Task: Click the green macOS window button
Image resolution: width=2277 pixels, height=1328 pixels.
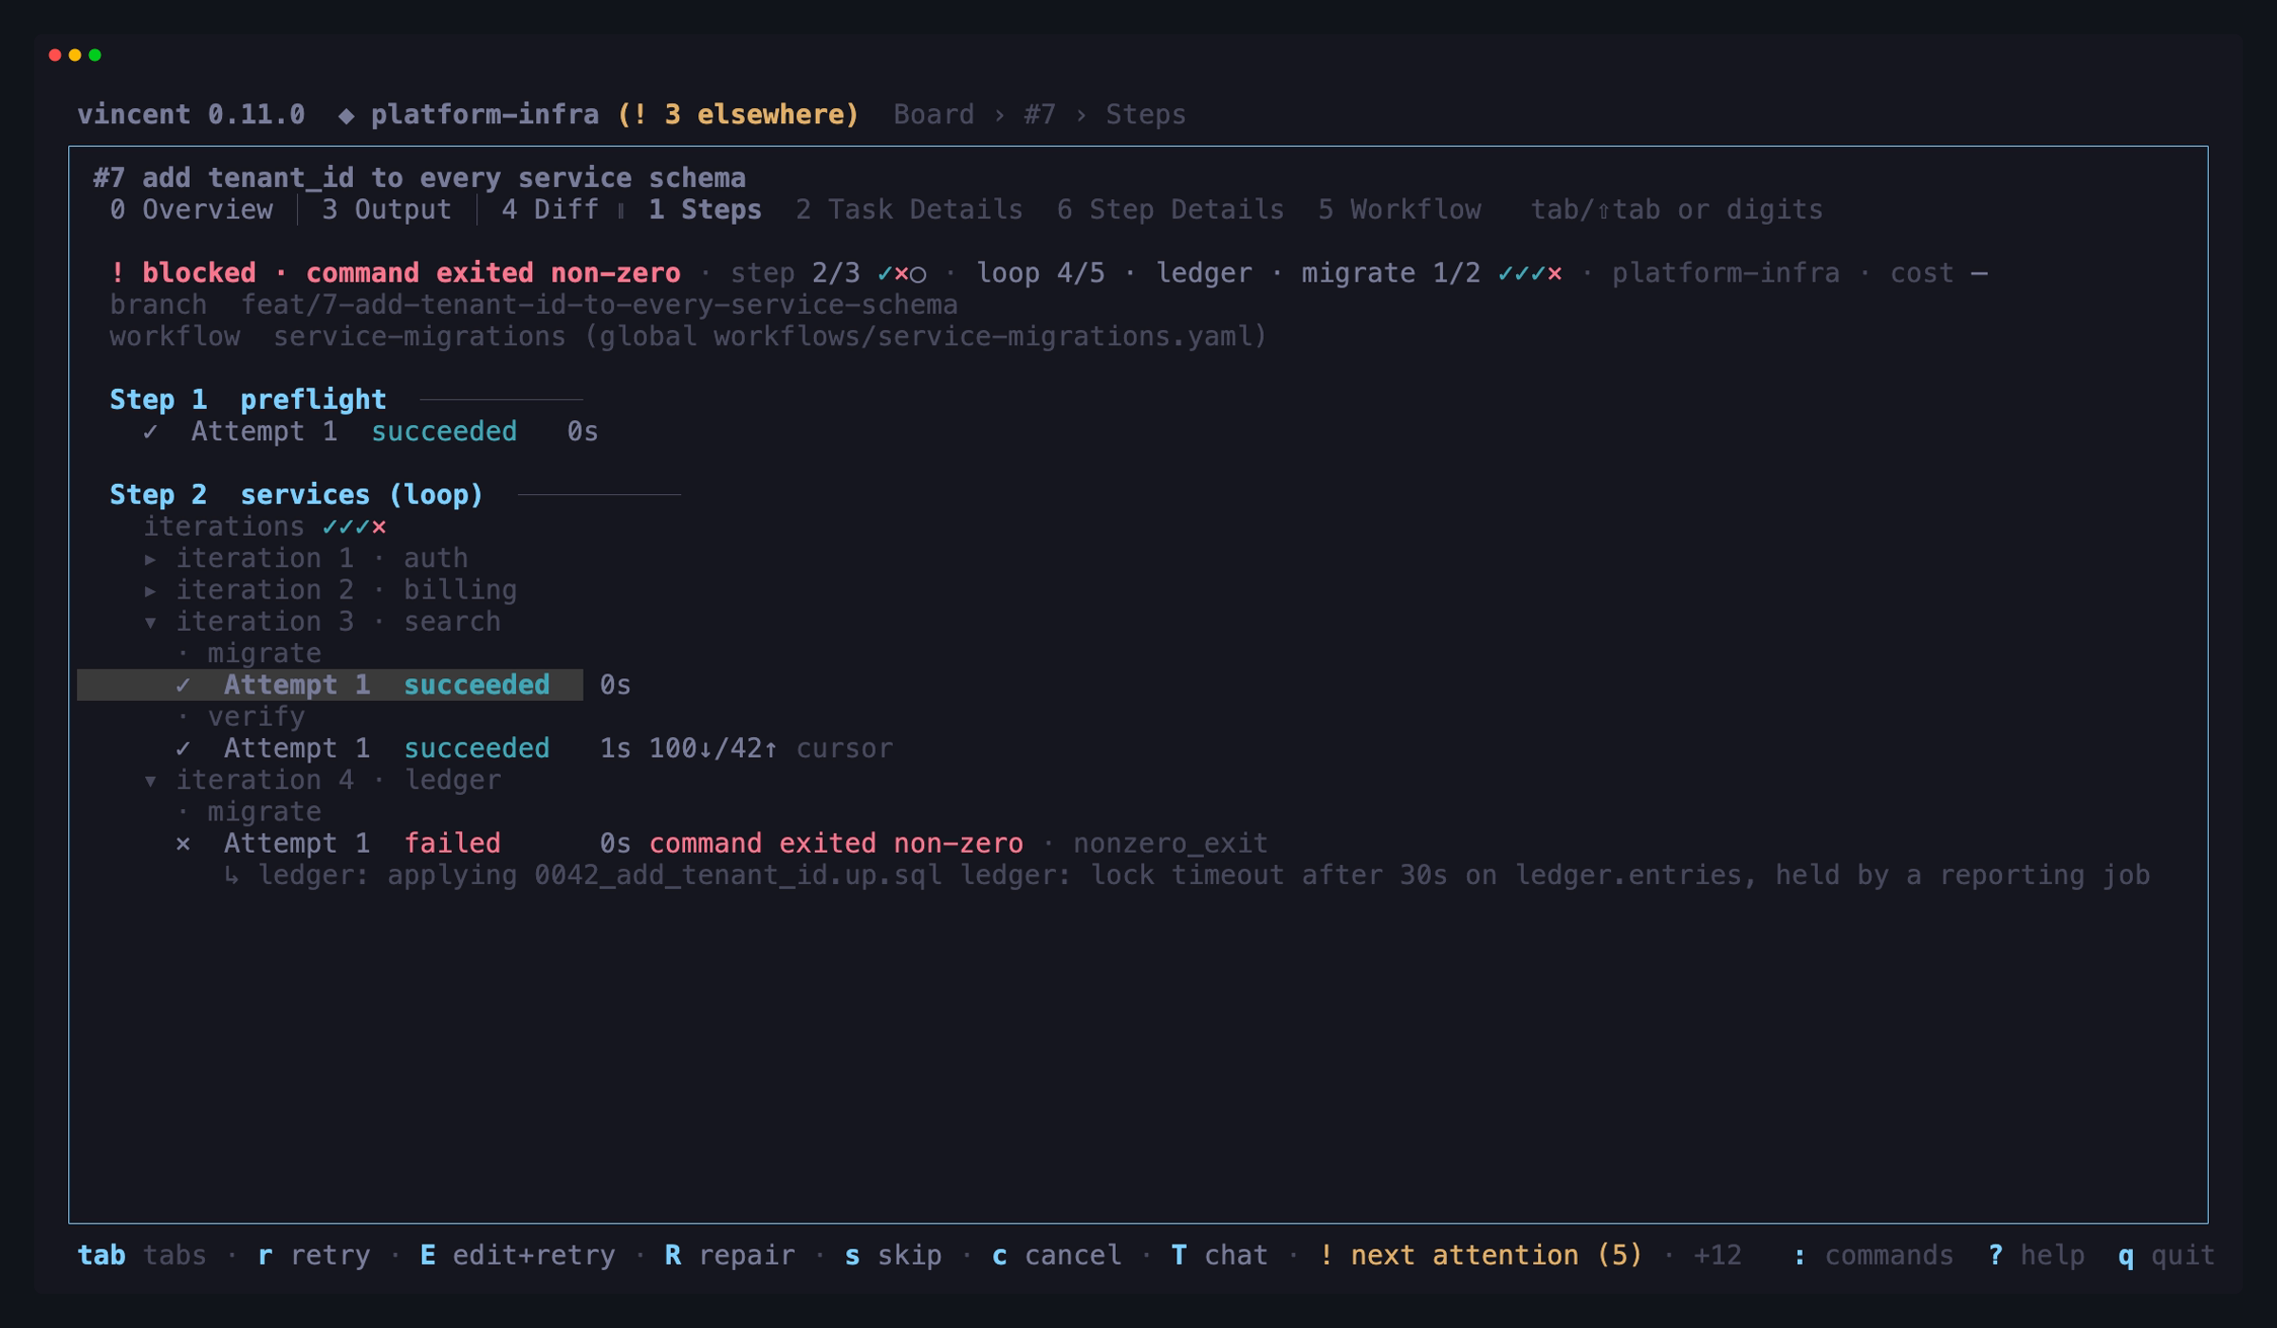Action: [95, 55]
